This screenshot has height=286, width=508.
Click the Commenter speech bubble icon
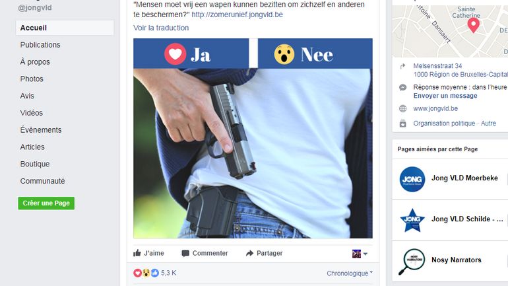(185, 253)
